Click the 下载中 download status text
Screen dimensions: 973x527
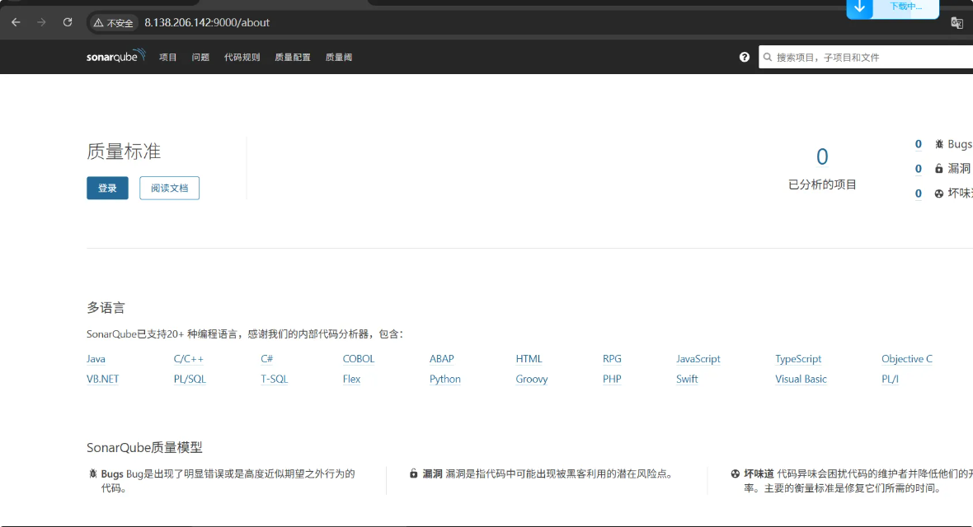click(906, 7)
